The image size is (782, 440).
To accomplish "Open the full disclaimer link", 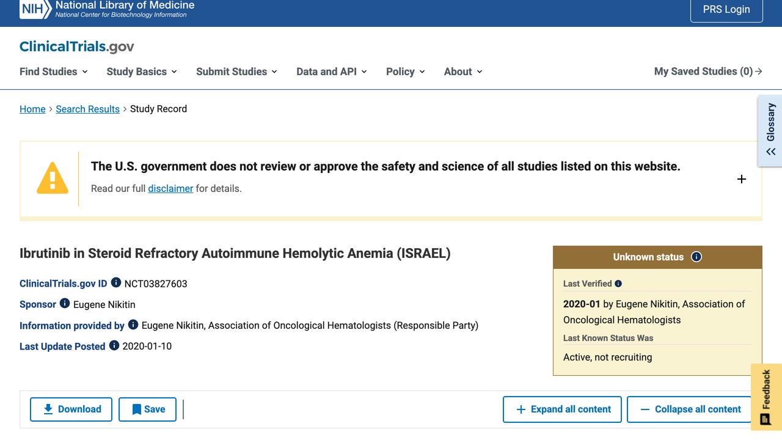I will coord(170,188).
